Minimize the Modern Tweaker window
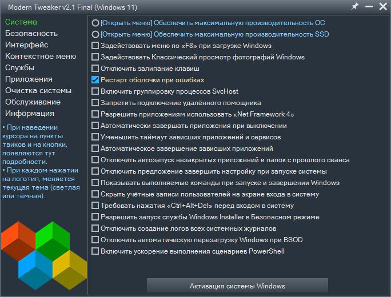391x297 pixels. coord(369,6)
